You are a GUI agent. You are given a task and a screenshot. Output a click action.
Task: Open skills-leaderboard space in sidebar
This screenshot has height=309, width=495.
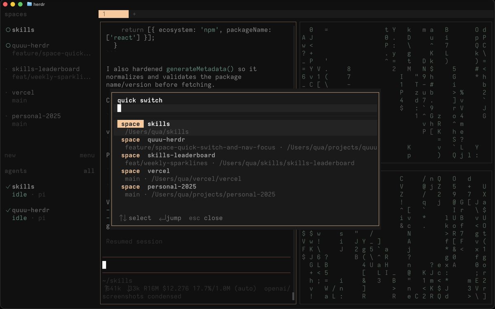pyautogui.click(x=46, y=69)
